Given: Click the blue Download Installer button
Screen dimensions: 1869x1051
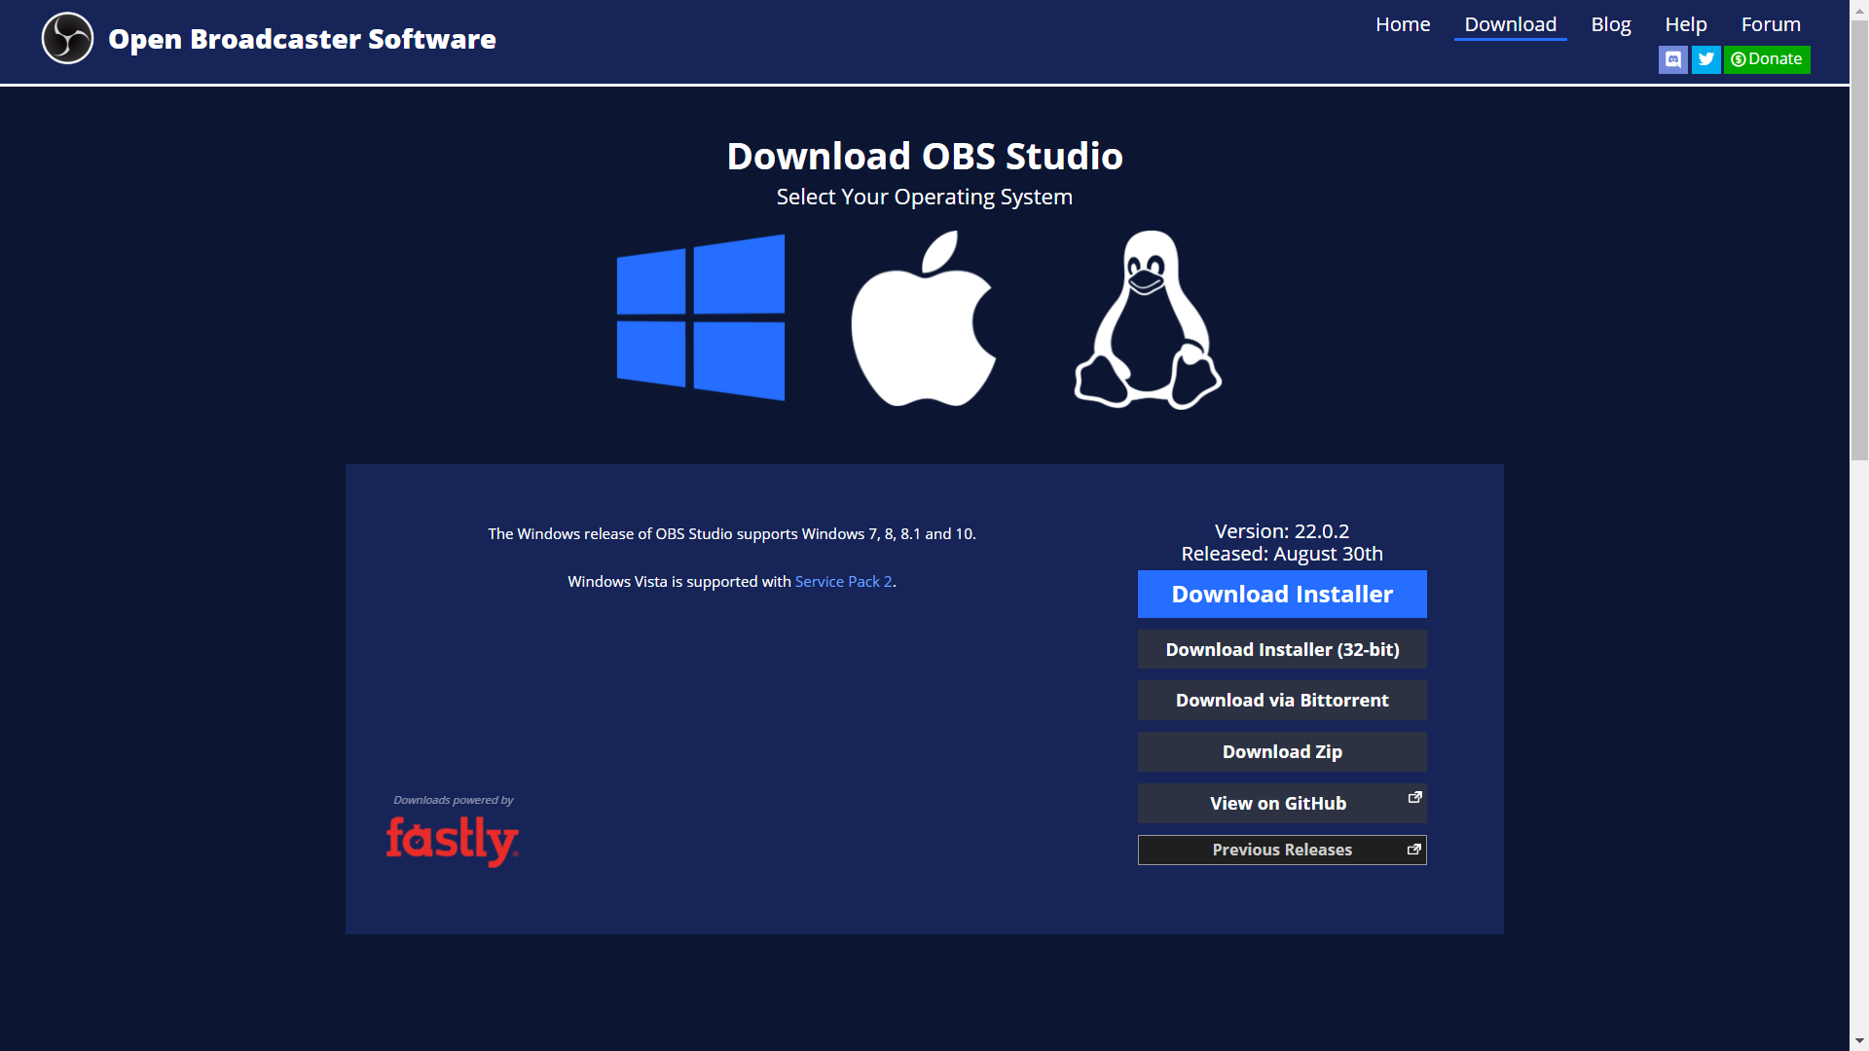Looking at the screenshot, I should coord(1282,594).
